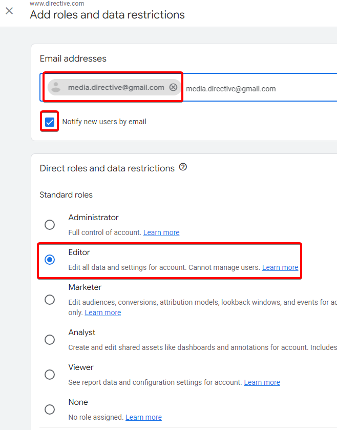Image resolution: width=337 pixels, height=430 pixels.
Task: Remove media.directive@gmail.com chip with its X icon
Action: point(173,87)
